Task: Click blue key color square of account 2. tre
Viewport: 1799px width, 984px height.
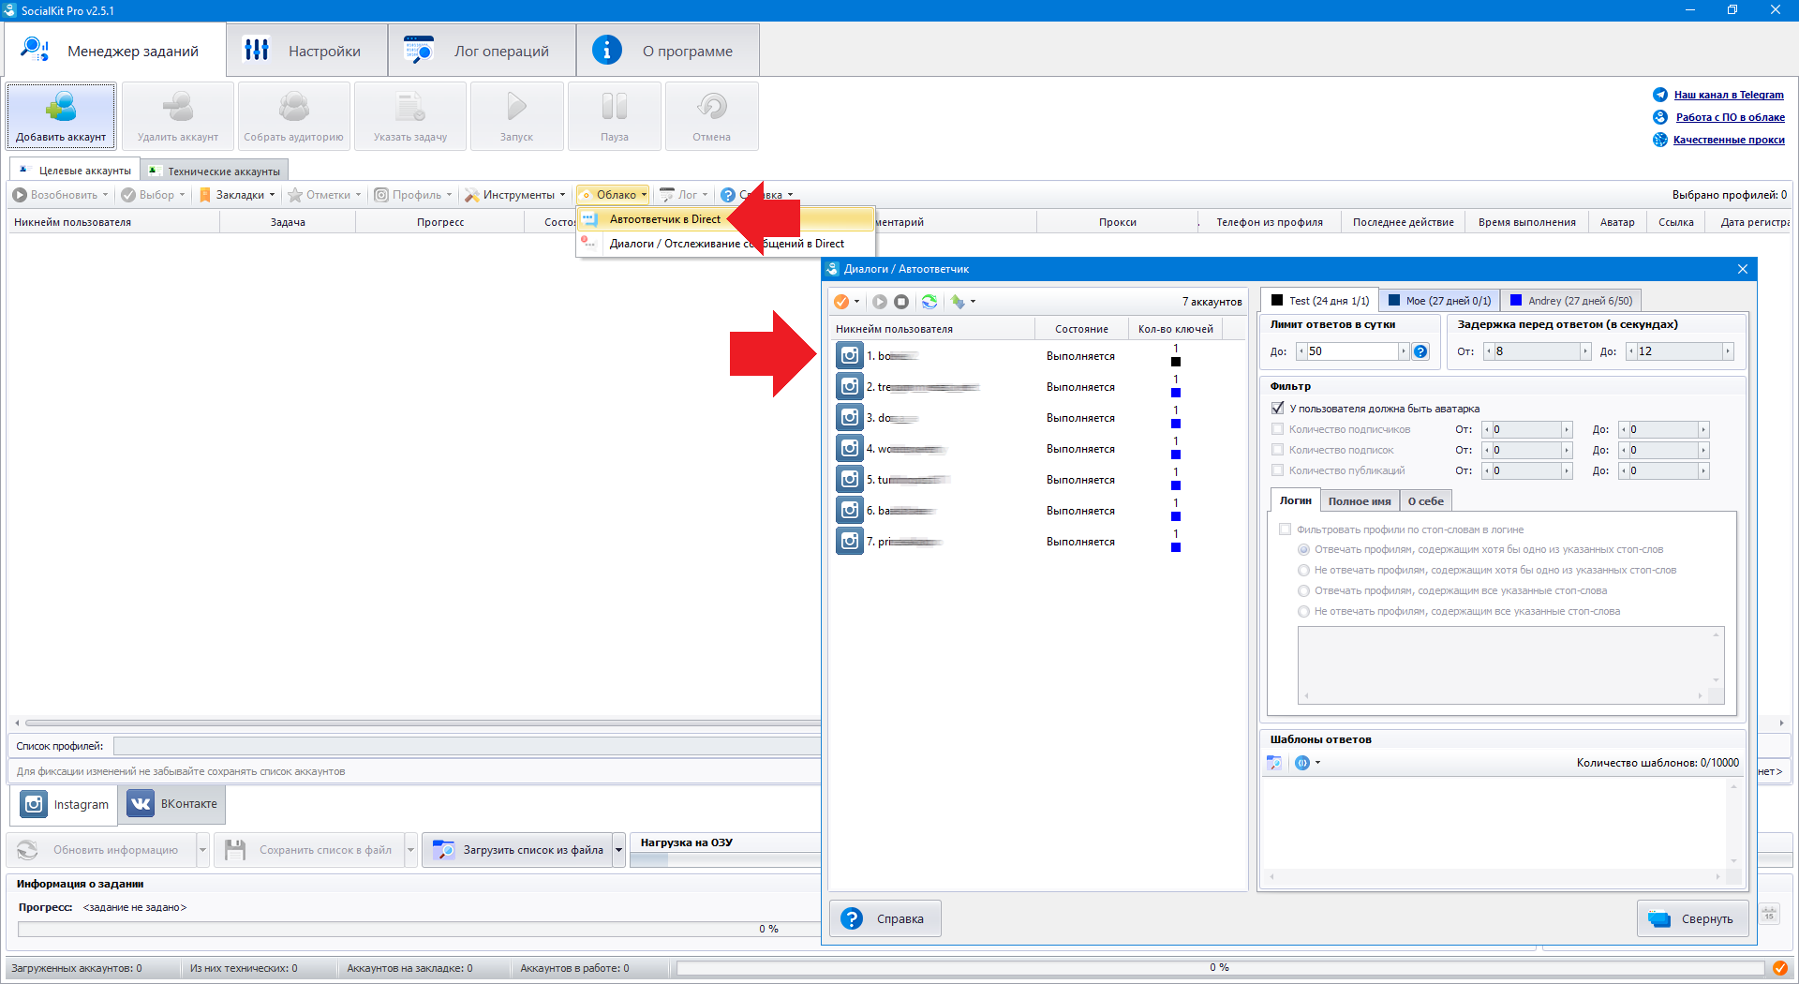Action: pyautogui.click(x=1176, y=393)
